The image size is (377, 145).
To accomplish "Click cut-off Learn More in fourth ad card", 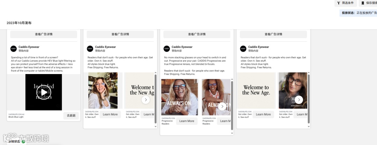I will 300,114.
